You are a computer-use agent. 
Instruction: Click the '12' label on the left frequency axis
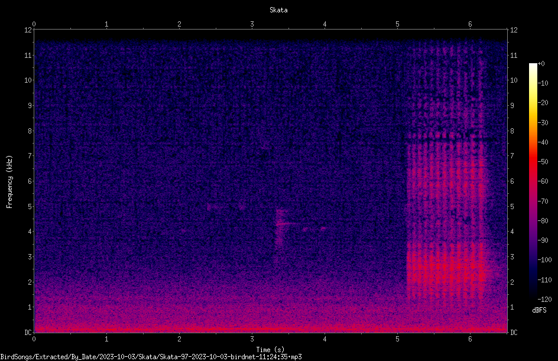click(x=28, y=30)
